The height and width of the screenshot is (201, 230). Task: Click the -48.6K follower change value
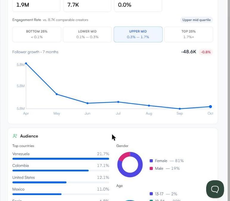189,52
